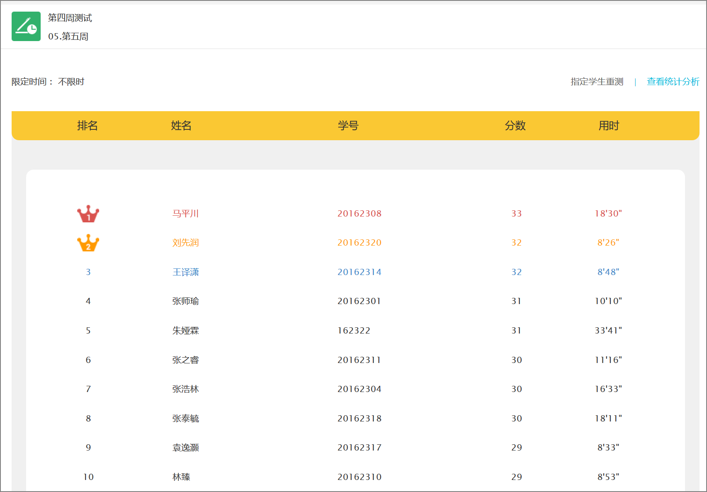Click the score 31 of 张师瑜
Viewport: 707px width, 492px height.
click(517, 301)
